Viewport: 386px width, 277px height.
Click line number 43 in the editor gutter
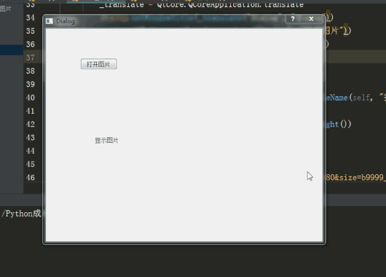click(x=31, y=137)
